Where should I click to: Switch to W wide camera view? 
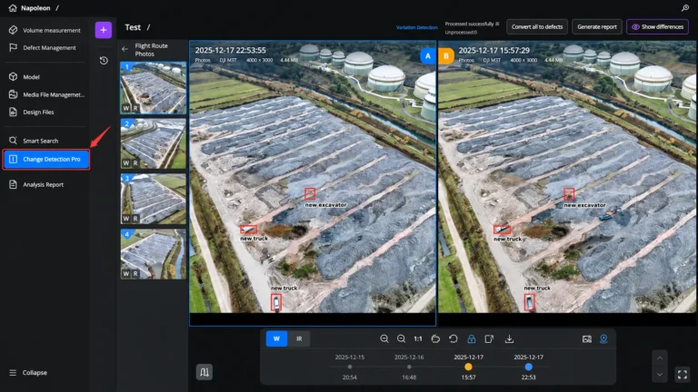tap(276, 338)
